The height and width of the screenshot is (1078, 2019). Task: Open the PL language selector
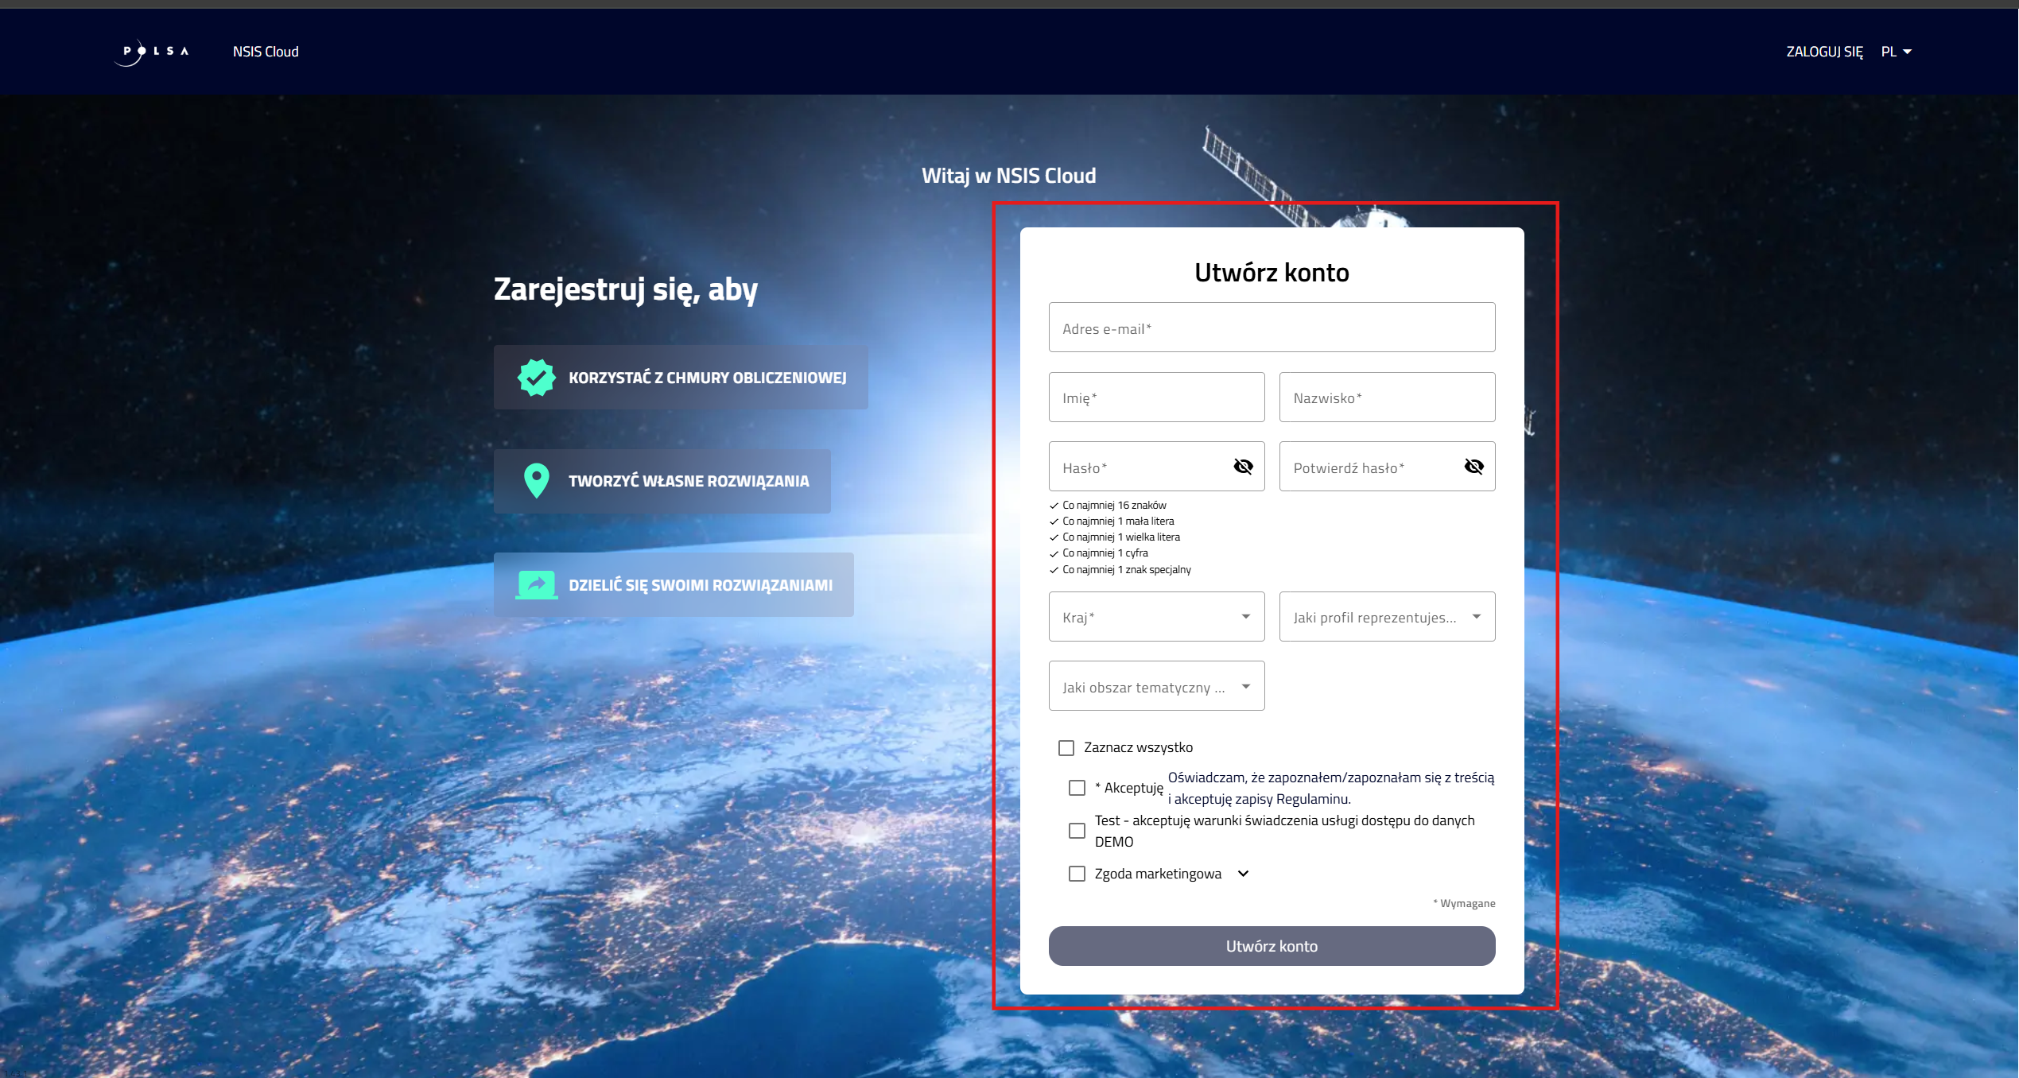coord(1897,51)
